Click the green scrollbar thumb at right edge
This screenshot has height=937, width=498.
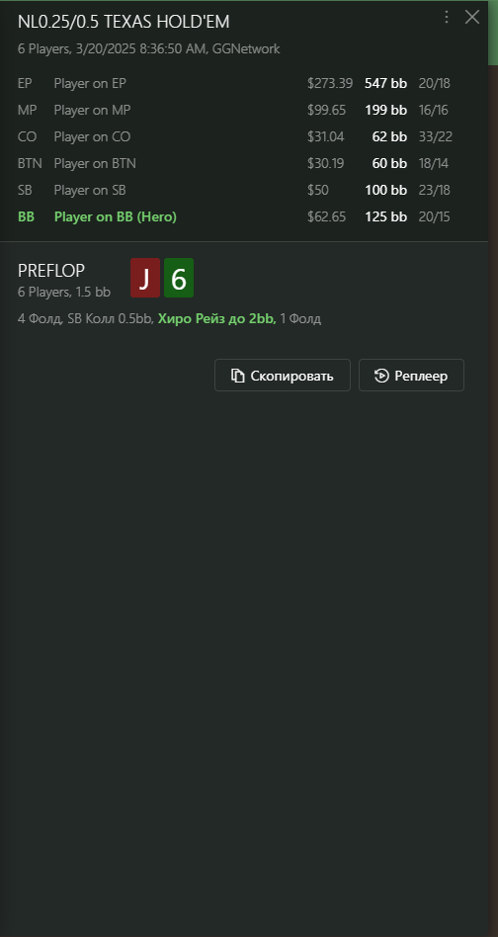(x=493, y=33)
